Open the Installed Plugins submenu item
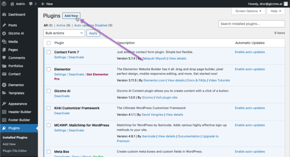The width and height of the screenshot is (290, 157). point(15,137)
